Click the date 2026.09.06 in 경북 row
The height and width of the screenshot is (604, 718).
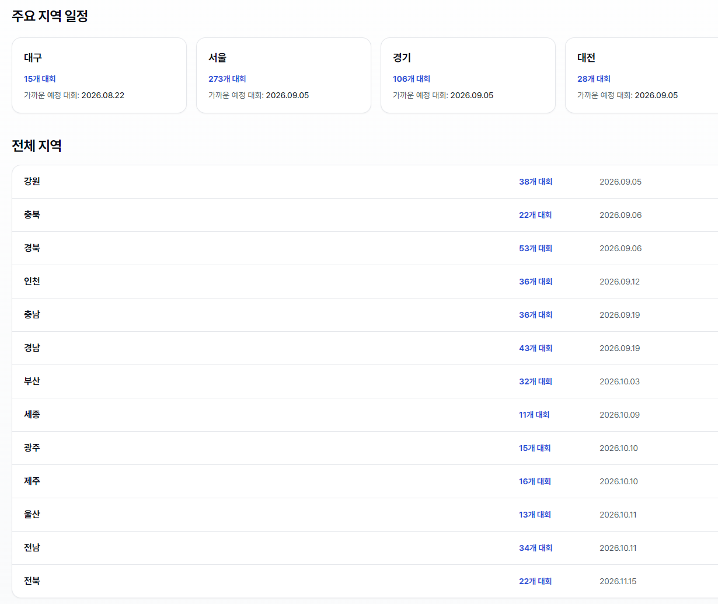(x=621, y=248)
